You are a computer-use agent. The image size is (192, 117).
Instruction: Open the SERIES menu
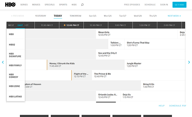(x=24, y=5)
